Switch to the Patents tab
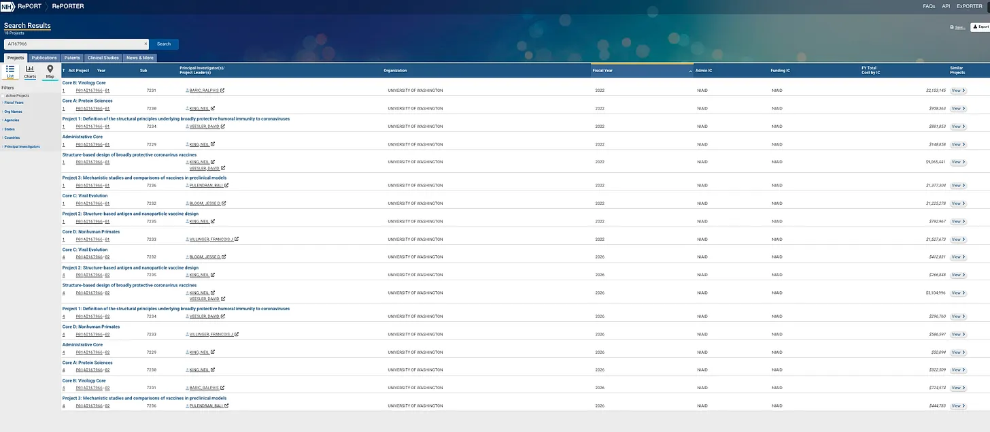The width and height of the screenshot is (990, 432). (72, 58)
